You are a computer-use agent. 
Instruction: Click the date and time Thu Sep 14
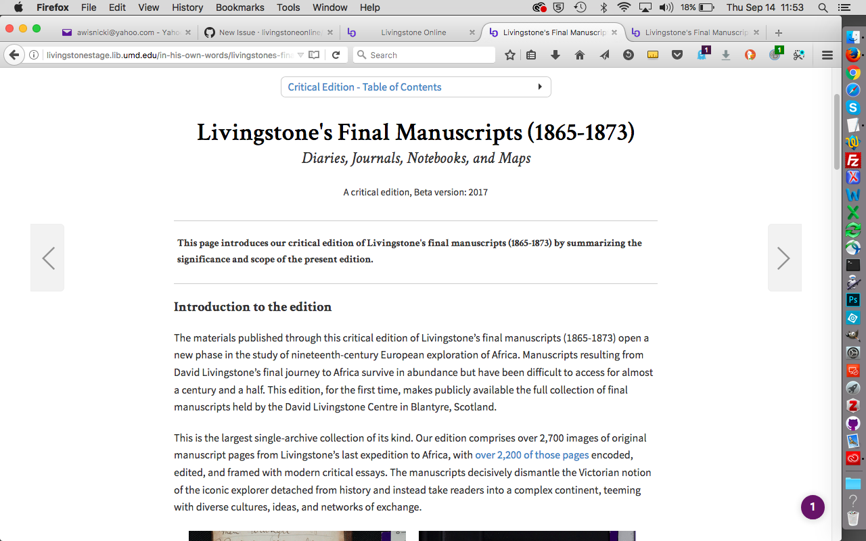(765, 7)
